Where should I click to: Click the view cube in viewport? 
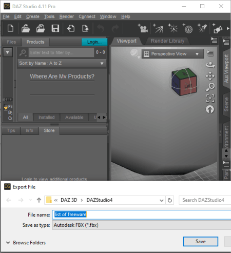click(x=184, y=82)
